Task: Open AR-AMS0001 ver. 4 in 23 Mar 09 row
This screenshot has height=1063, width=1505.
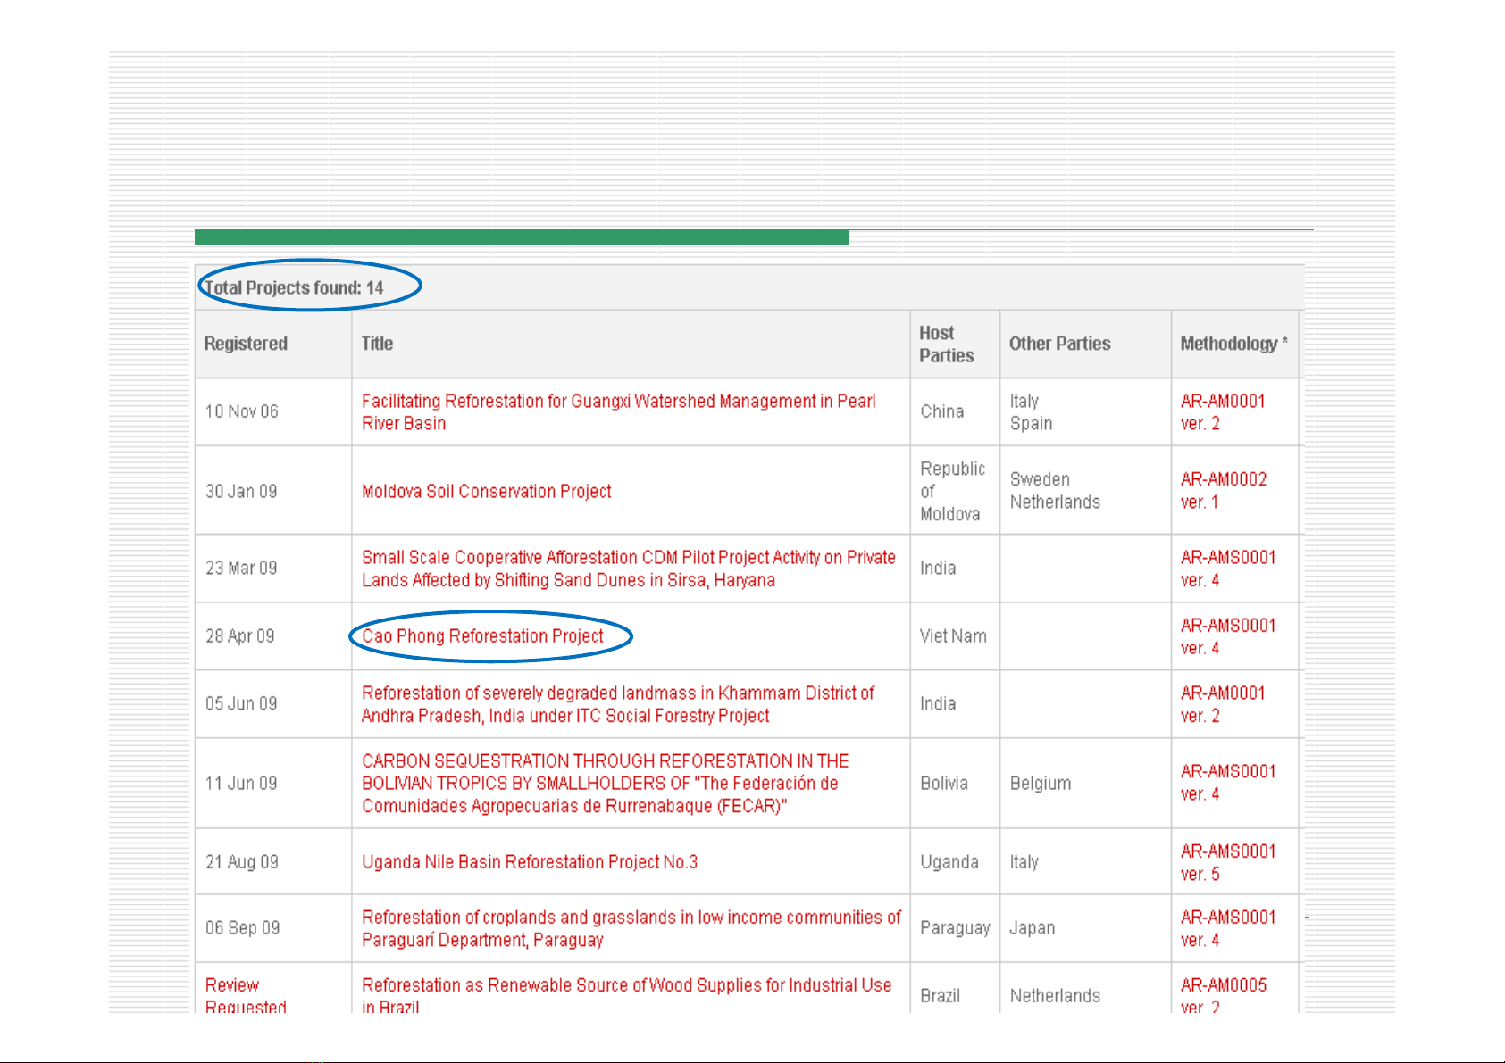Action: (x=1228, y=569)
